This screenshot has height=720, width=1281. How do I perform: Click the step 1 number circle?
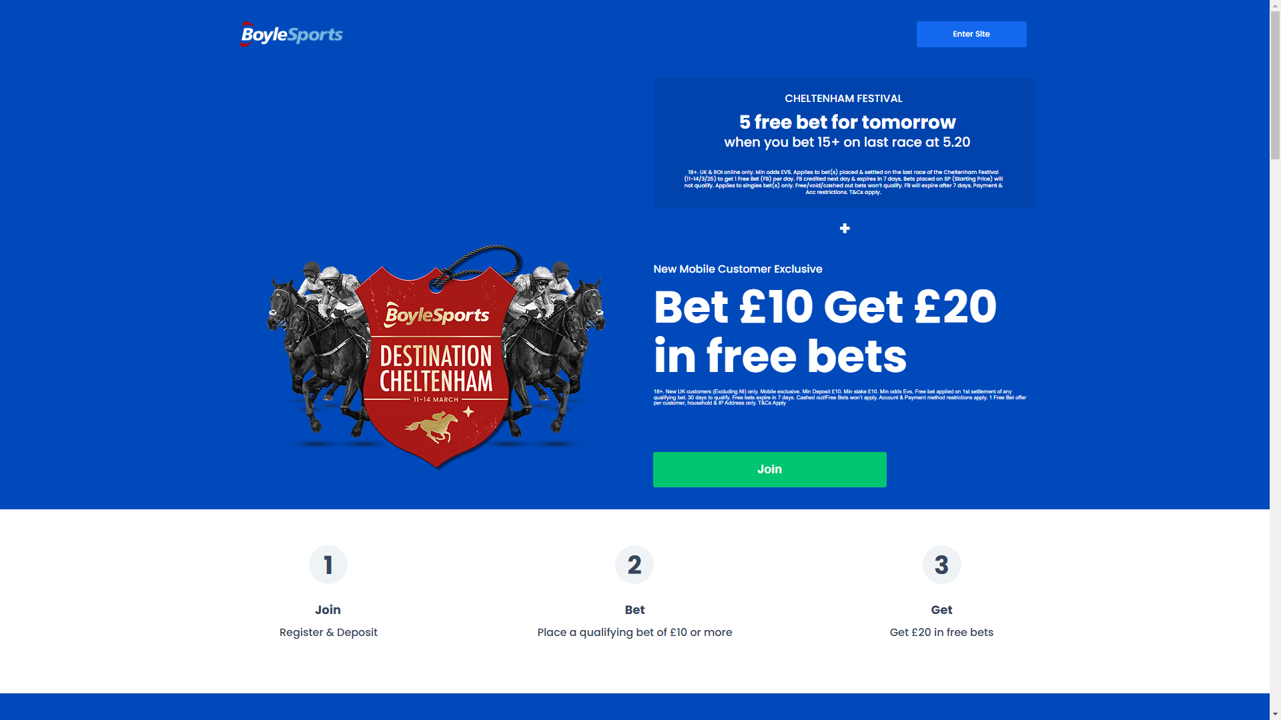click(328, 565)
